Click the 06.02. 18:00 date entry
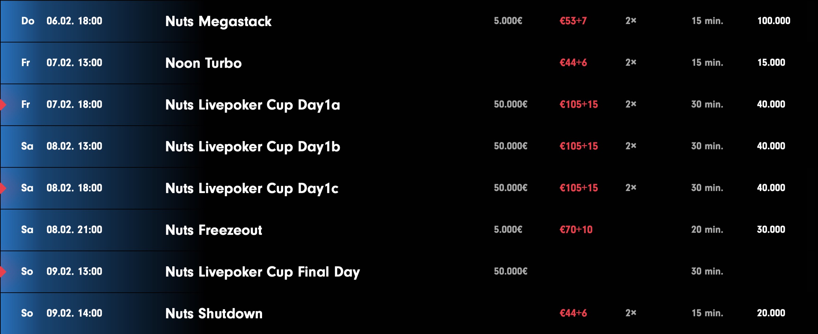The height and width of the screenshot is (334, 818). 74,21
